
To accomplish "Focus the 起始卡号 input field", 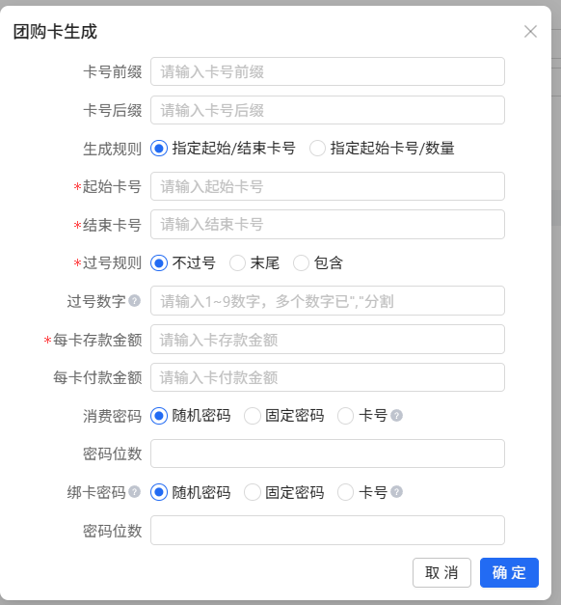I will [x=328, y=186].
